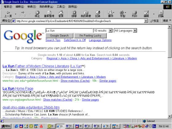172x129 pixels.
Task: Open the 我的最愛(A) menu
Action: 46,7
